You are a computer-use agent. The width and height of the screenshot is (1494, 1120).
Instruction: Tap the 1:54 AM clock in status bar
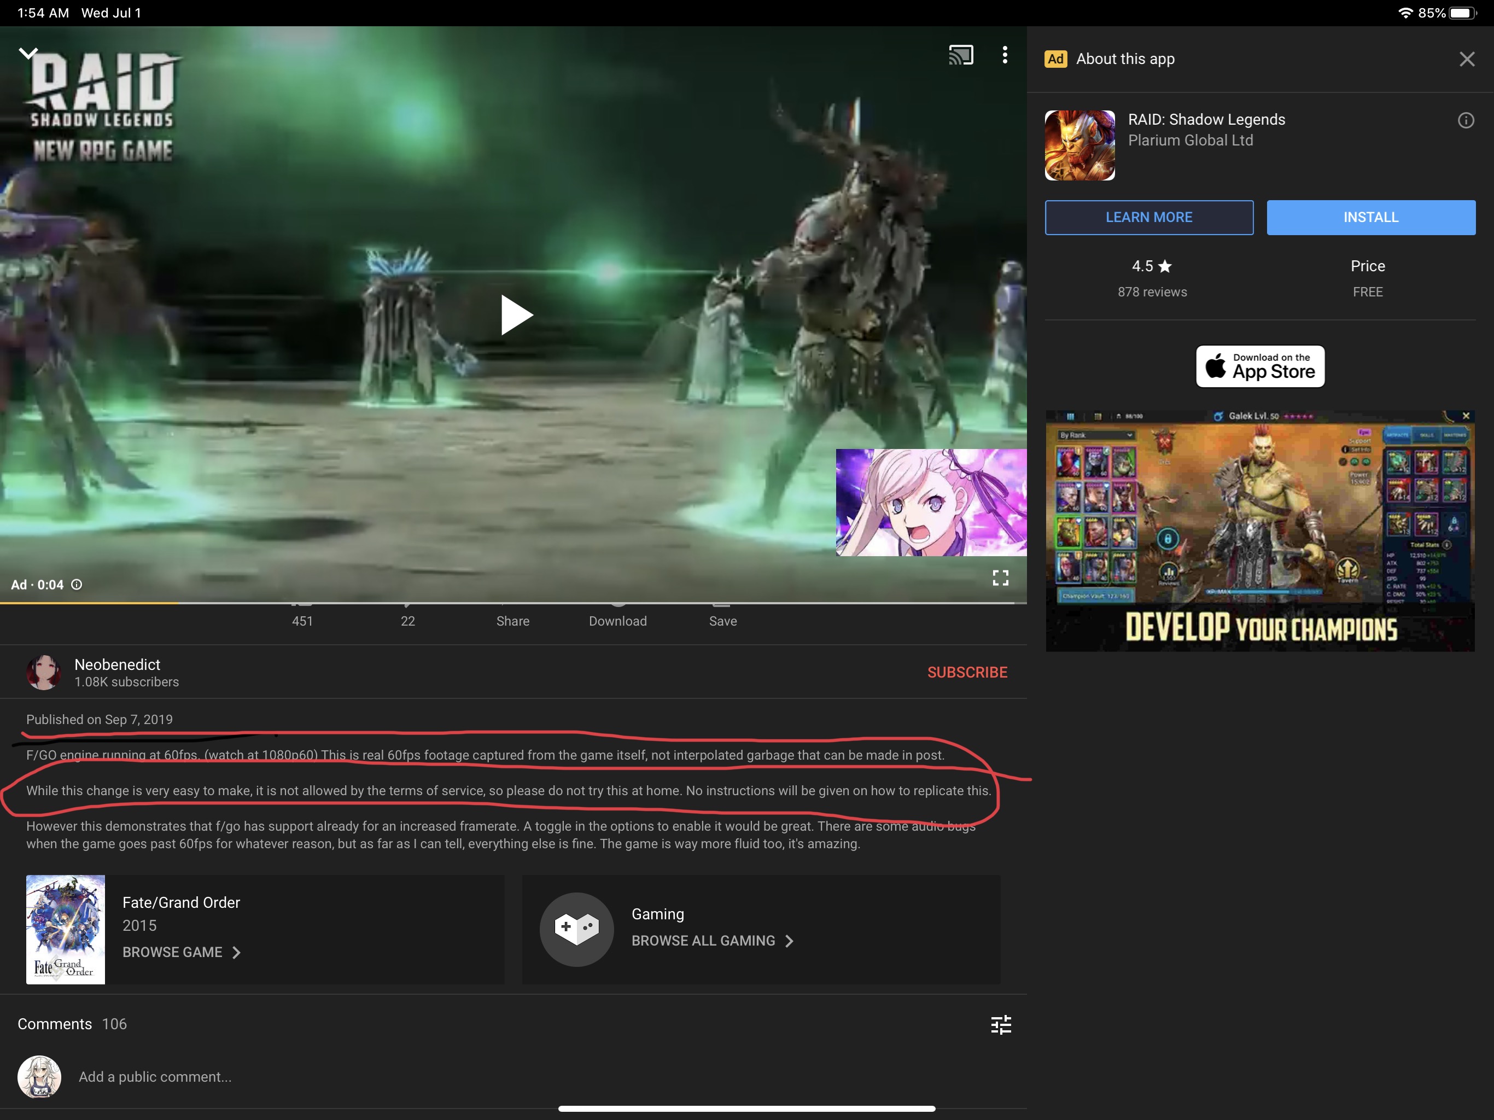[x=43, y=13]
